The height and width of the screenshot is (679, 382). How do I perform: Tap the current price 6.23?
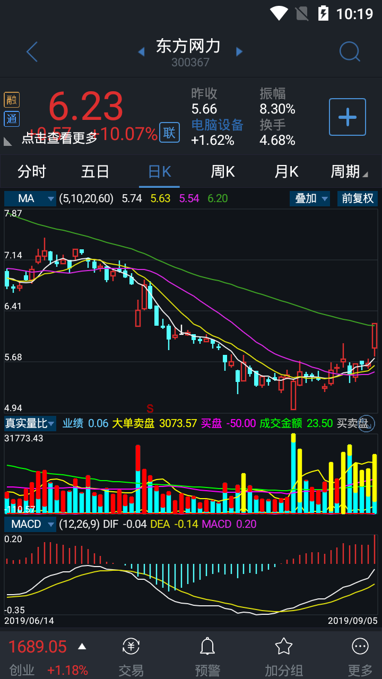click(86, 106)
